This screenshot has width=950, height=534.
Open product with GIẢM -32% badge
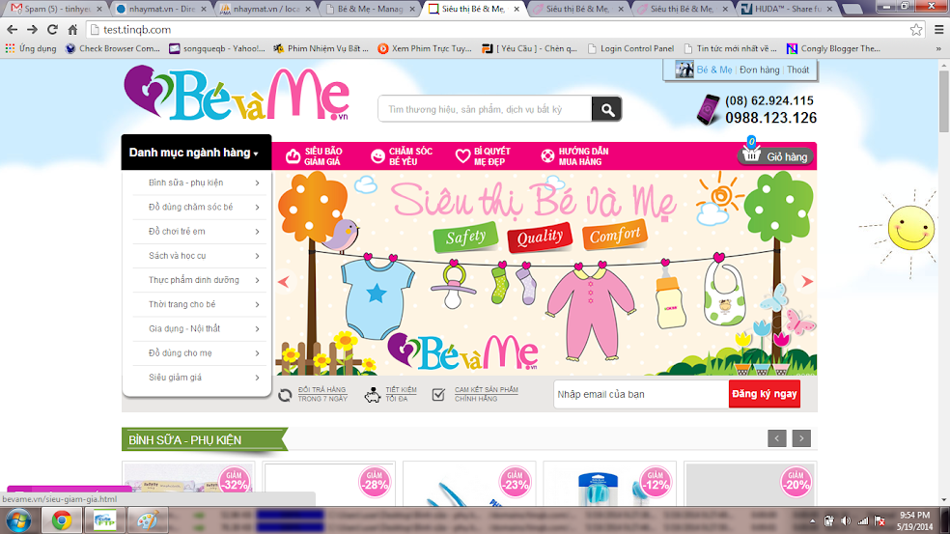[x=188, y=483]
